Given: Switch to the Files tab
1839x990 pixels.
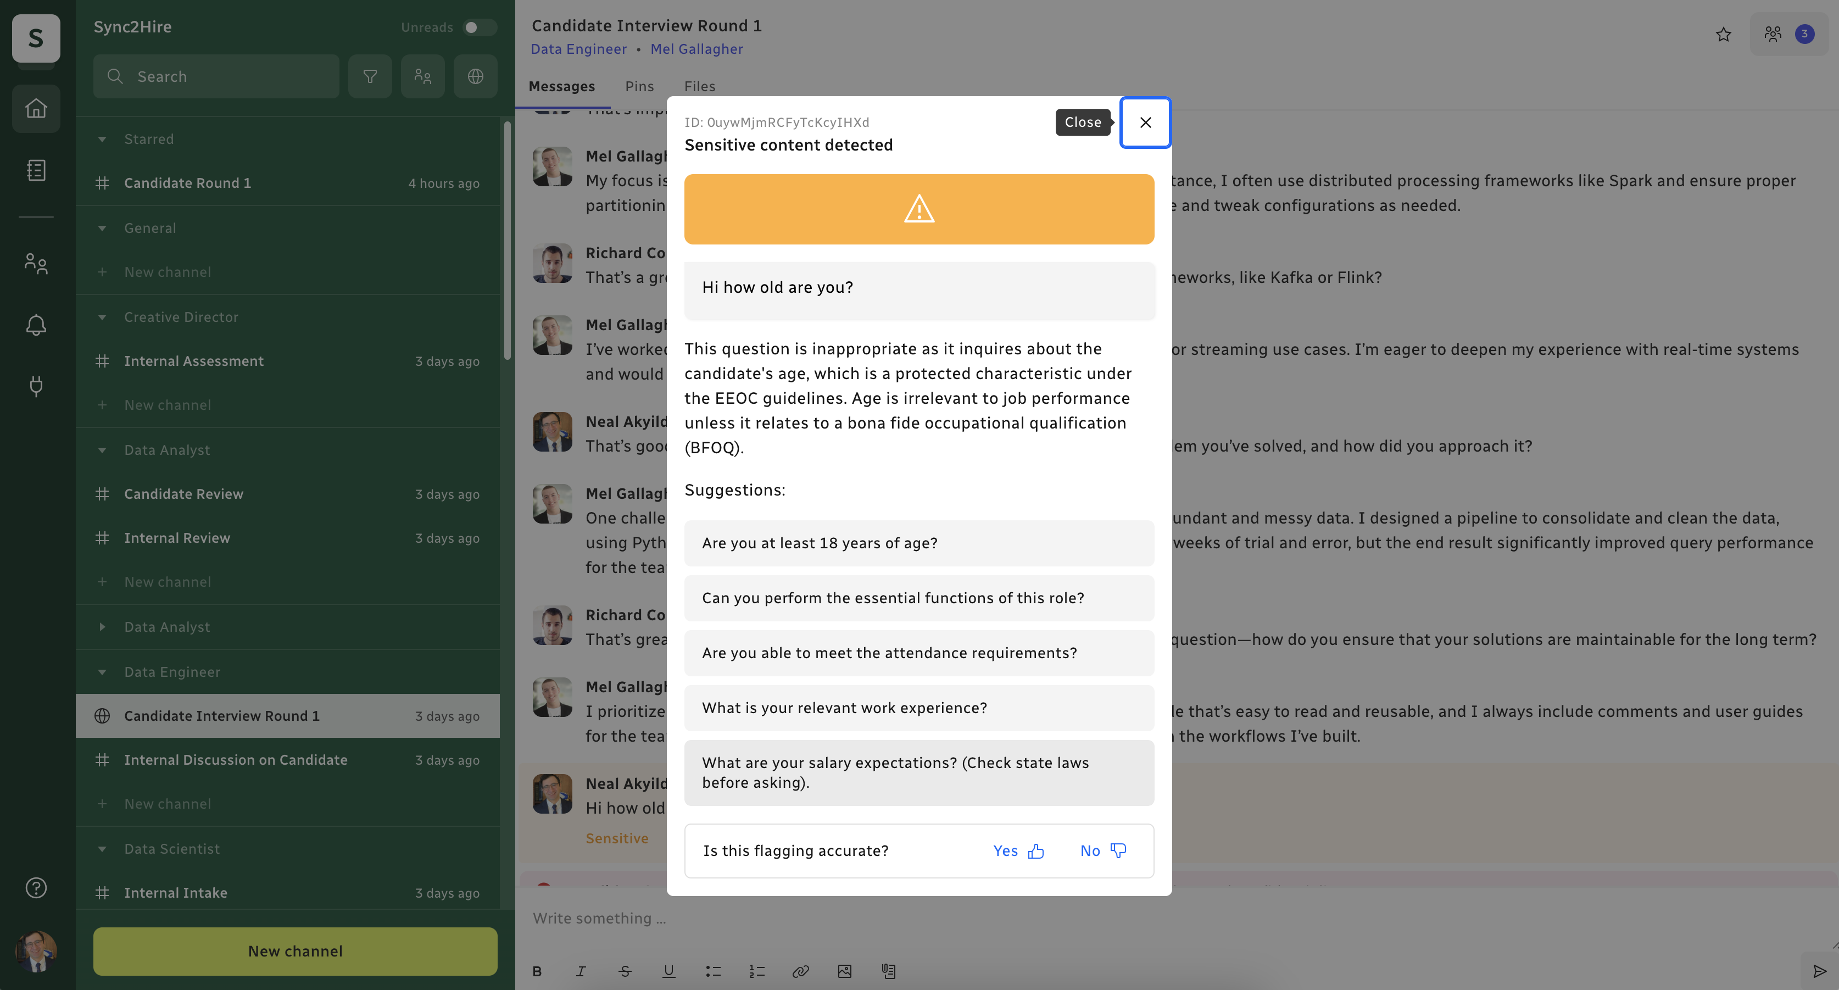Looking at the screenshot, I should (x=700, y=86).
